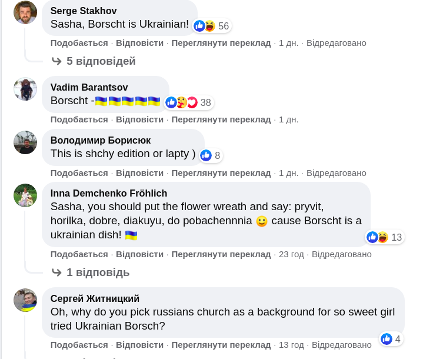
Task: Reply to Володимир Борисюк's comment via Відповісти
Action: tap(139, 173)
